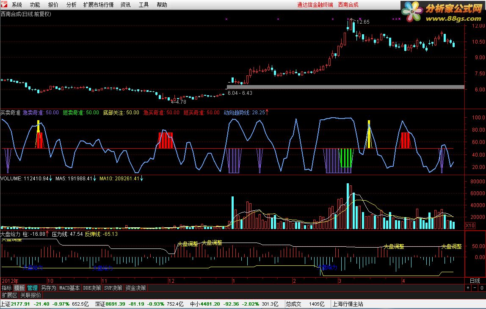486x309 pixels.
Task: Click the 上证 2177.91 index in status bar
Action: click(16, 304)
